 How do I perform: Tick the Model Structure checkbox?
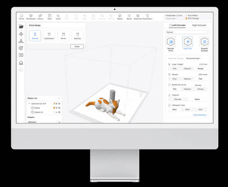[170, 85]
